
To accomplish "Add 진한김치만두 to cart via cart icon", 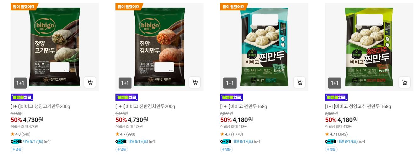I will coord(195,83).
